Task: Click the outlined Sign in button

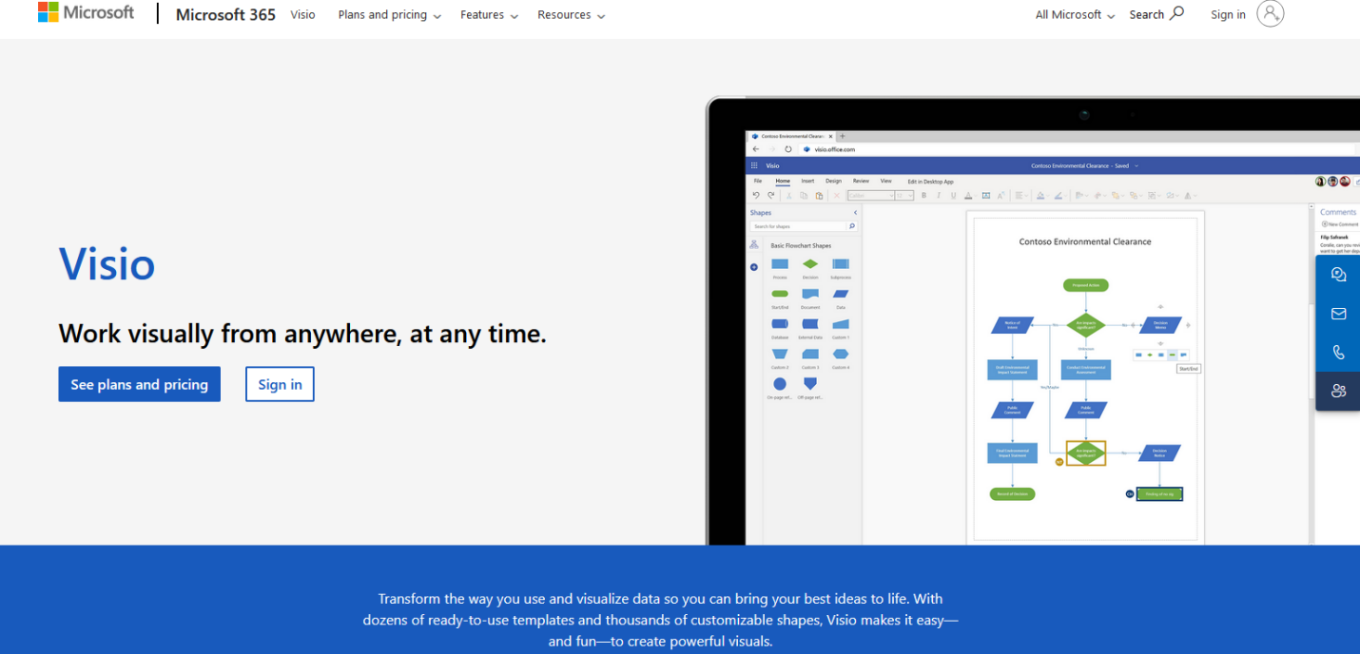Action: coord(280,384)
